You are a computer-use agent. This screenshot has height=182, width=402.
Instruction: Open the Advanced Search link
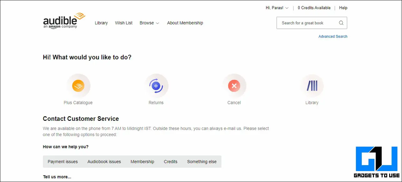(333, 37)
